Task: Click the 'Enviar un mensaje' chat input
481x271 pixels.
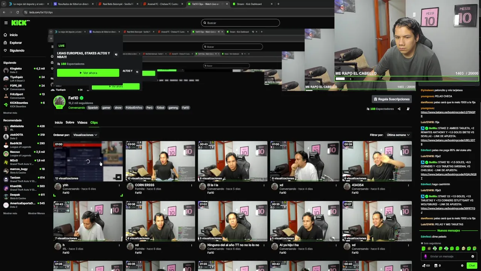Action: [449, 257]
